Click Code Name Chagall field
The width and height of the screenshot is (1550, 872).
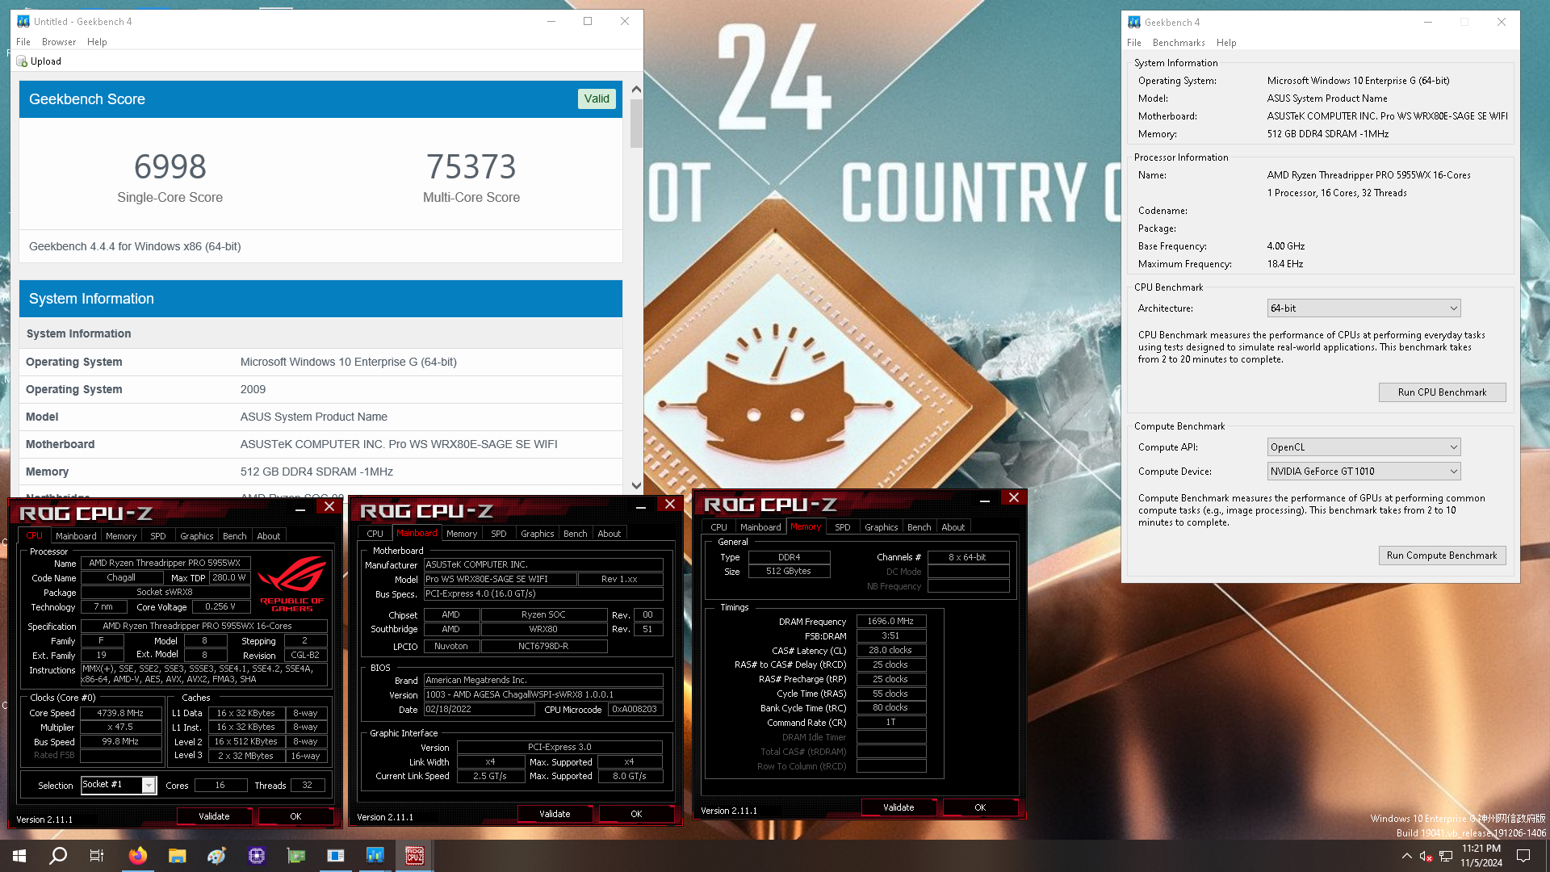121,578
